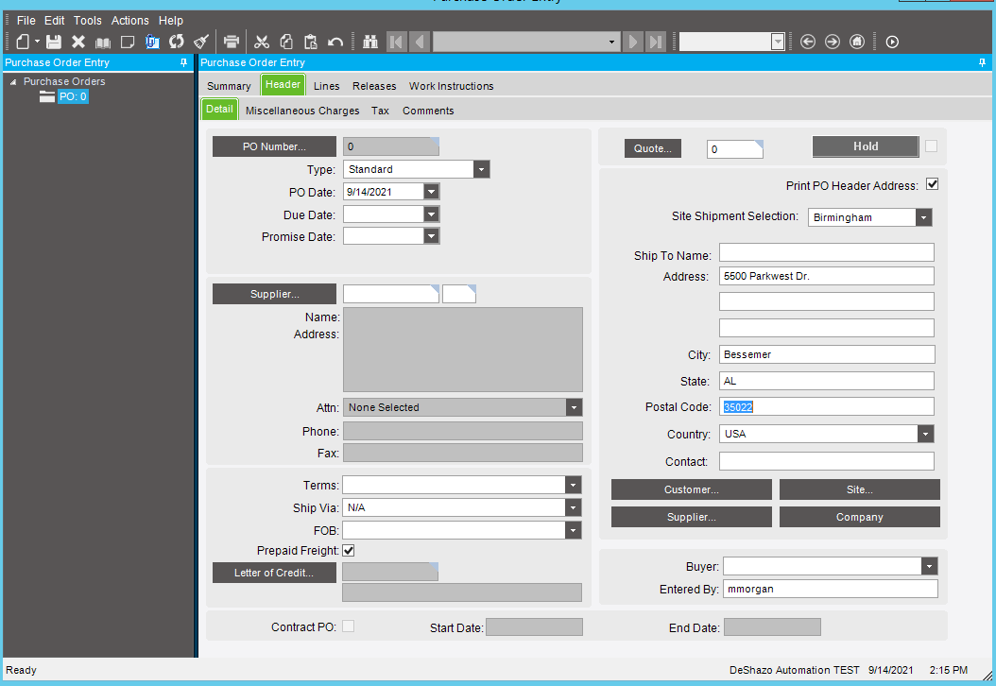The width and height of the screenshot is (996, 686).
Task: Open the Promise Date calendar dropdown
Action: point(431,236)
